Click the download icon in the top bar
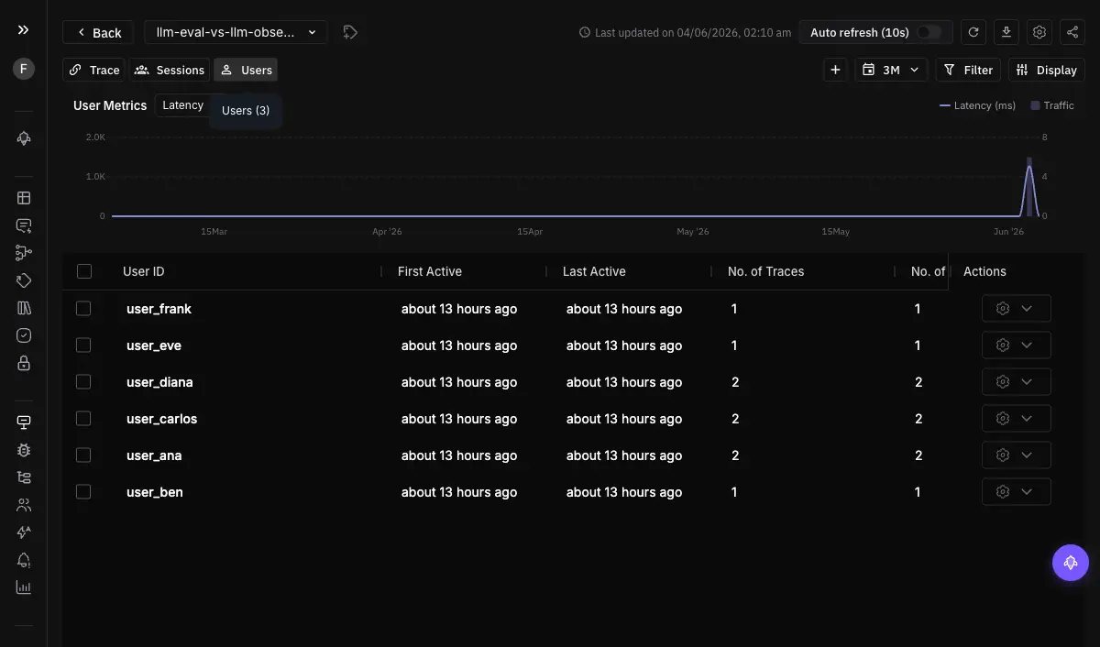Image resolution: width=1100 pixels, height=647 pixels. [x=1006, y=32]
